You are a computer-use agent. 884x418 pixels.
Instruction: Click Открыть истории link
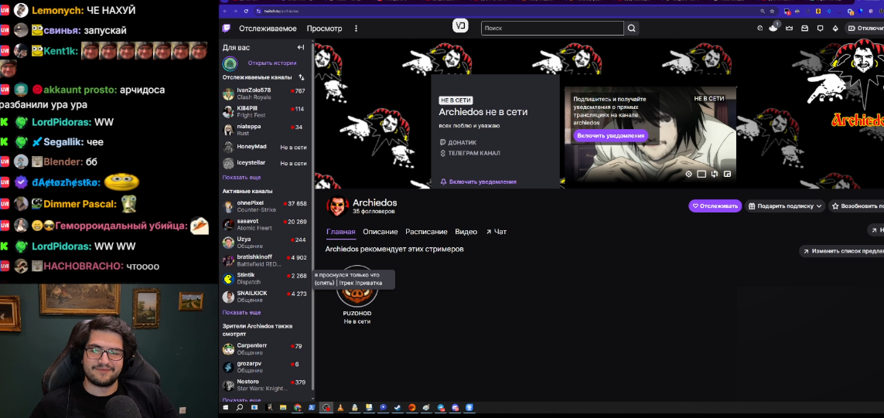pyautogui.click(x=271, y=63)
